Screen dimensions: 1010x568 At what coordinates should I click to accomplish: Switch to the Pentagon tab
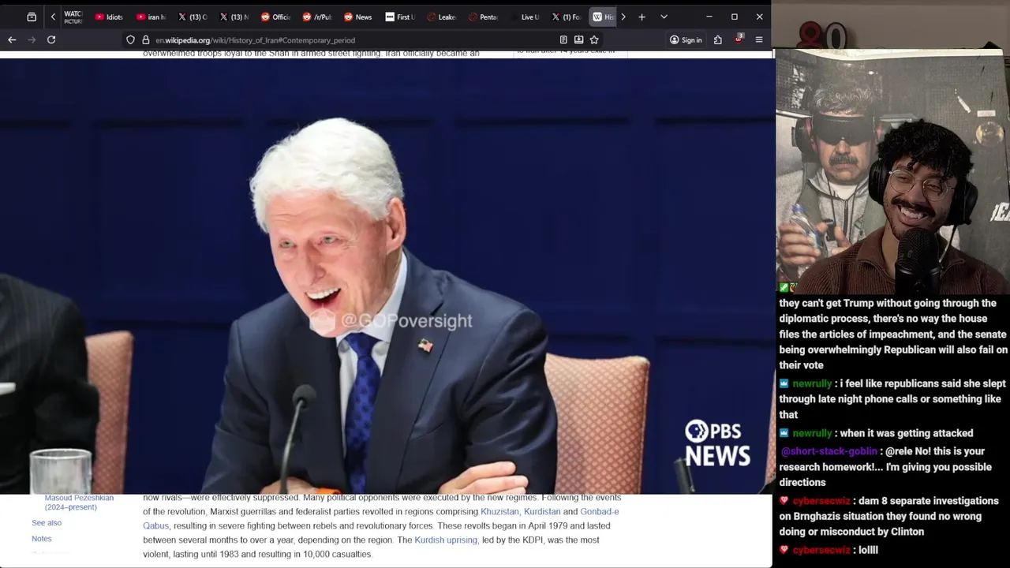click(484, 17)
